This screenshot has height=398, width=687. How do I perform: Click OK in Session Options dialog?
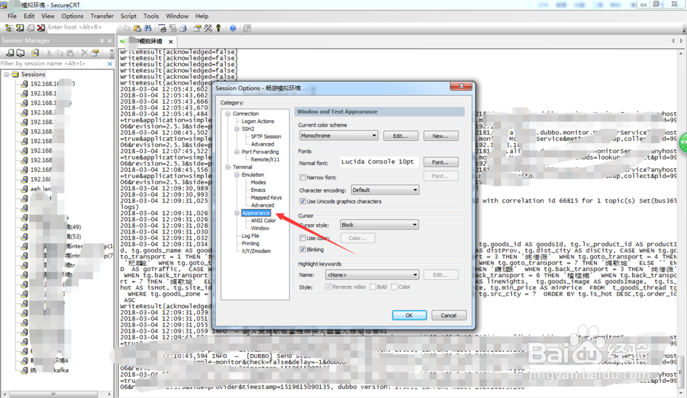pyautogui.click(x=409, y=315)
